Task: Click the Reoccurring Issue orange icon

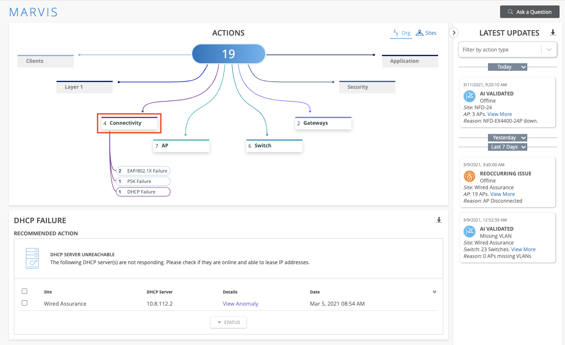Action: click(x=470, y=177)
